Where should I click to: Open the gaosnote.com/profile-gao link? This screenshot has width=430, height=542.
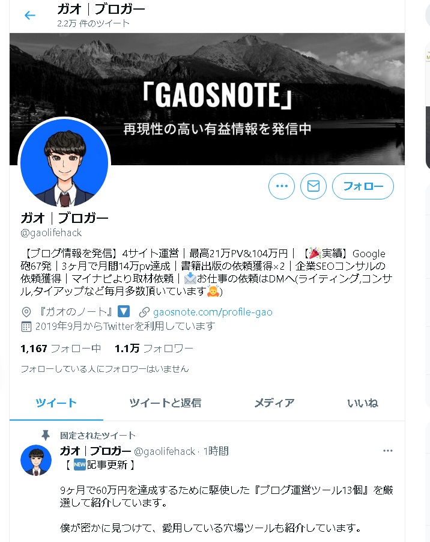(213, 312)
